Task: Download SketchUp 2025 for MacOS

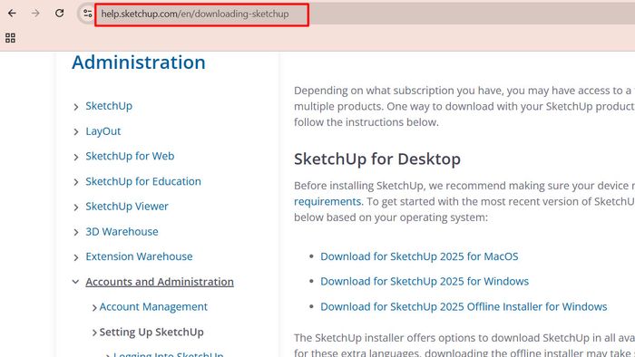Action: pos(419,256)
